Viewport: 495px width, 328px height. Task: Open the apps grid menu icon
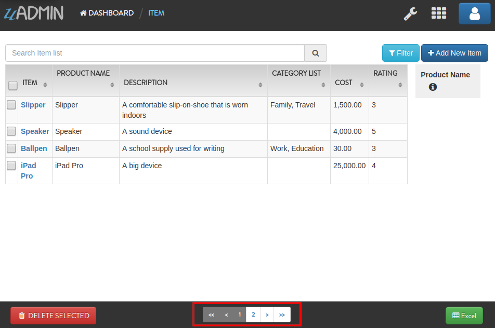(439, 13)
